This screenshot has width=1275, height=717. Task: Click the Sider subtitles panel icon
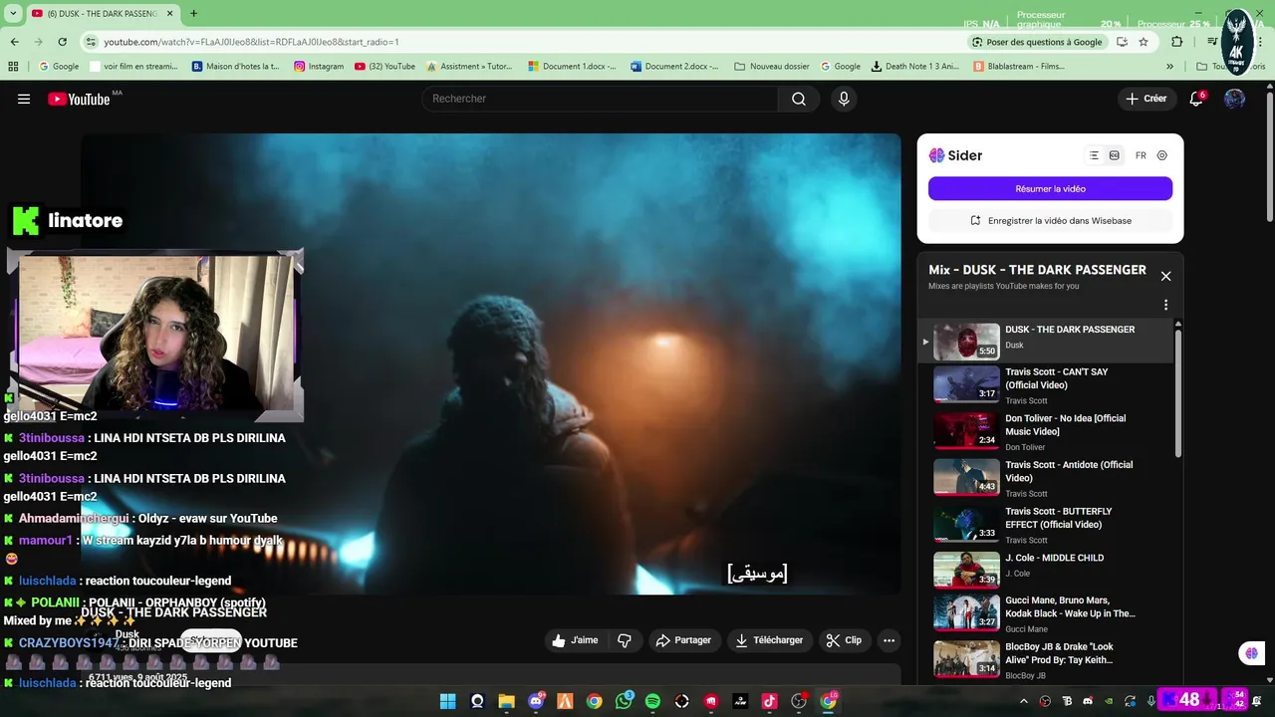click(1114, 155)
